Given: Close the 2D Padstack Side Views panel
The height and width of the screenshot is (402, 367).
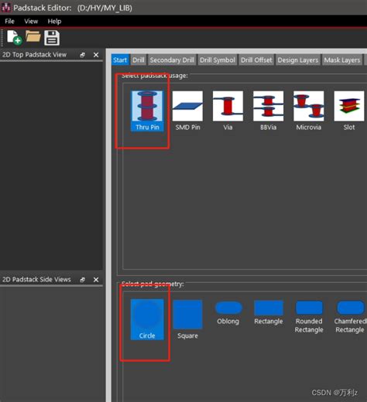Looking at the screenshot, I should coord(96,280).
